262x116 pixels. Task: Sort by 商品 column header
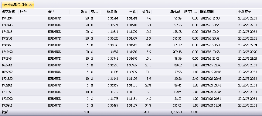51,12
